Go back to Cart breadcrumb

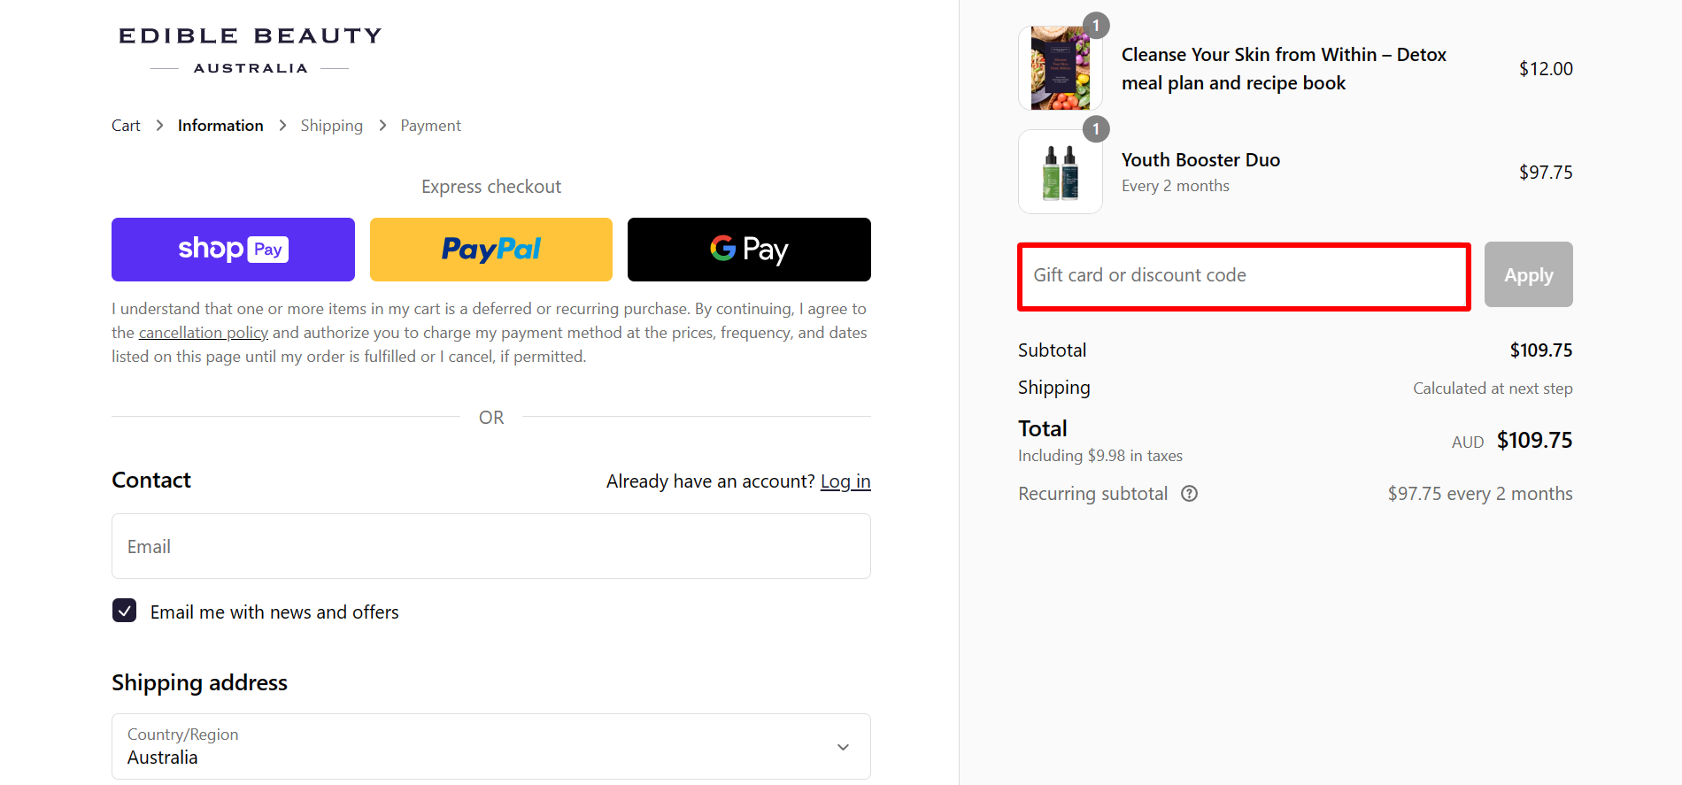click(126, 126)
